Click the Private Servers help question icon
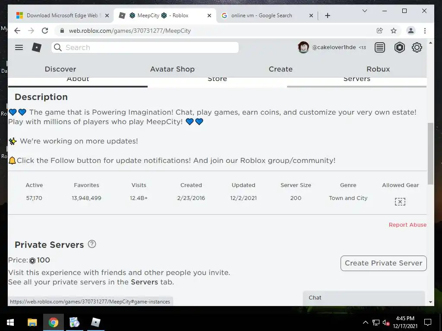Viewport: 442px width, 331px height. 92,244
